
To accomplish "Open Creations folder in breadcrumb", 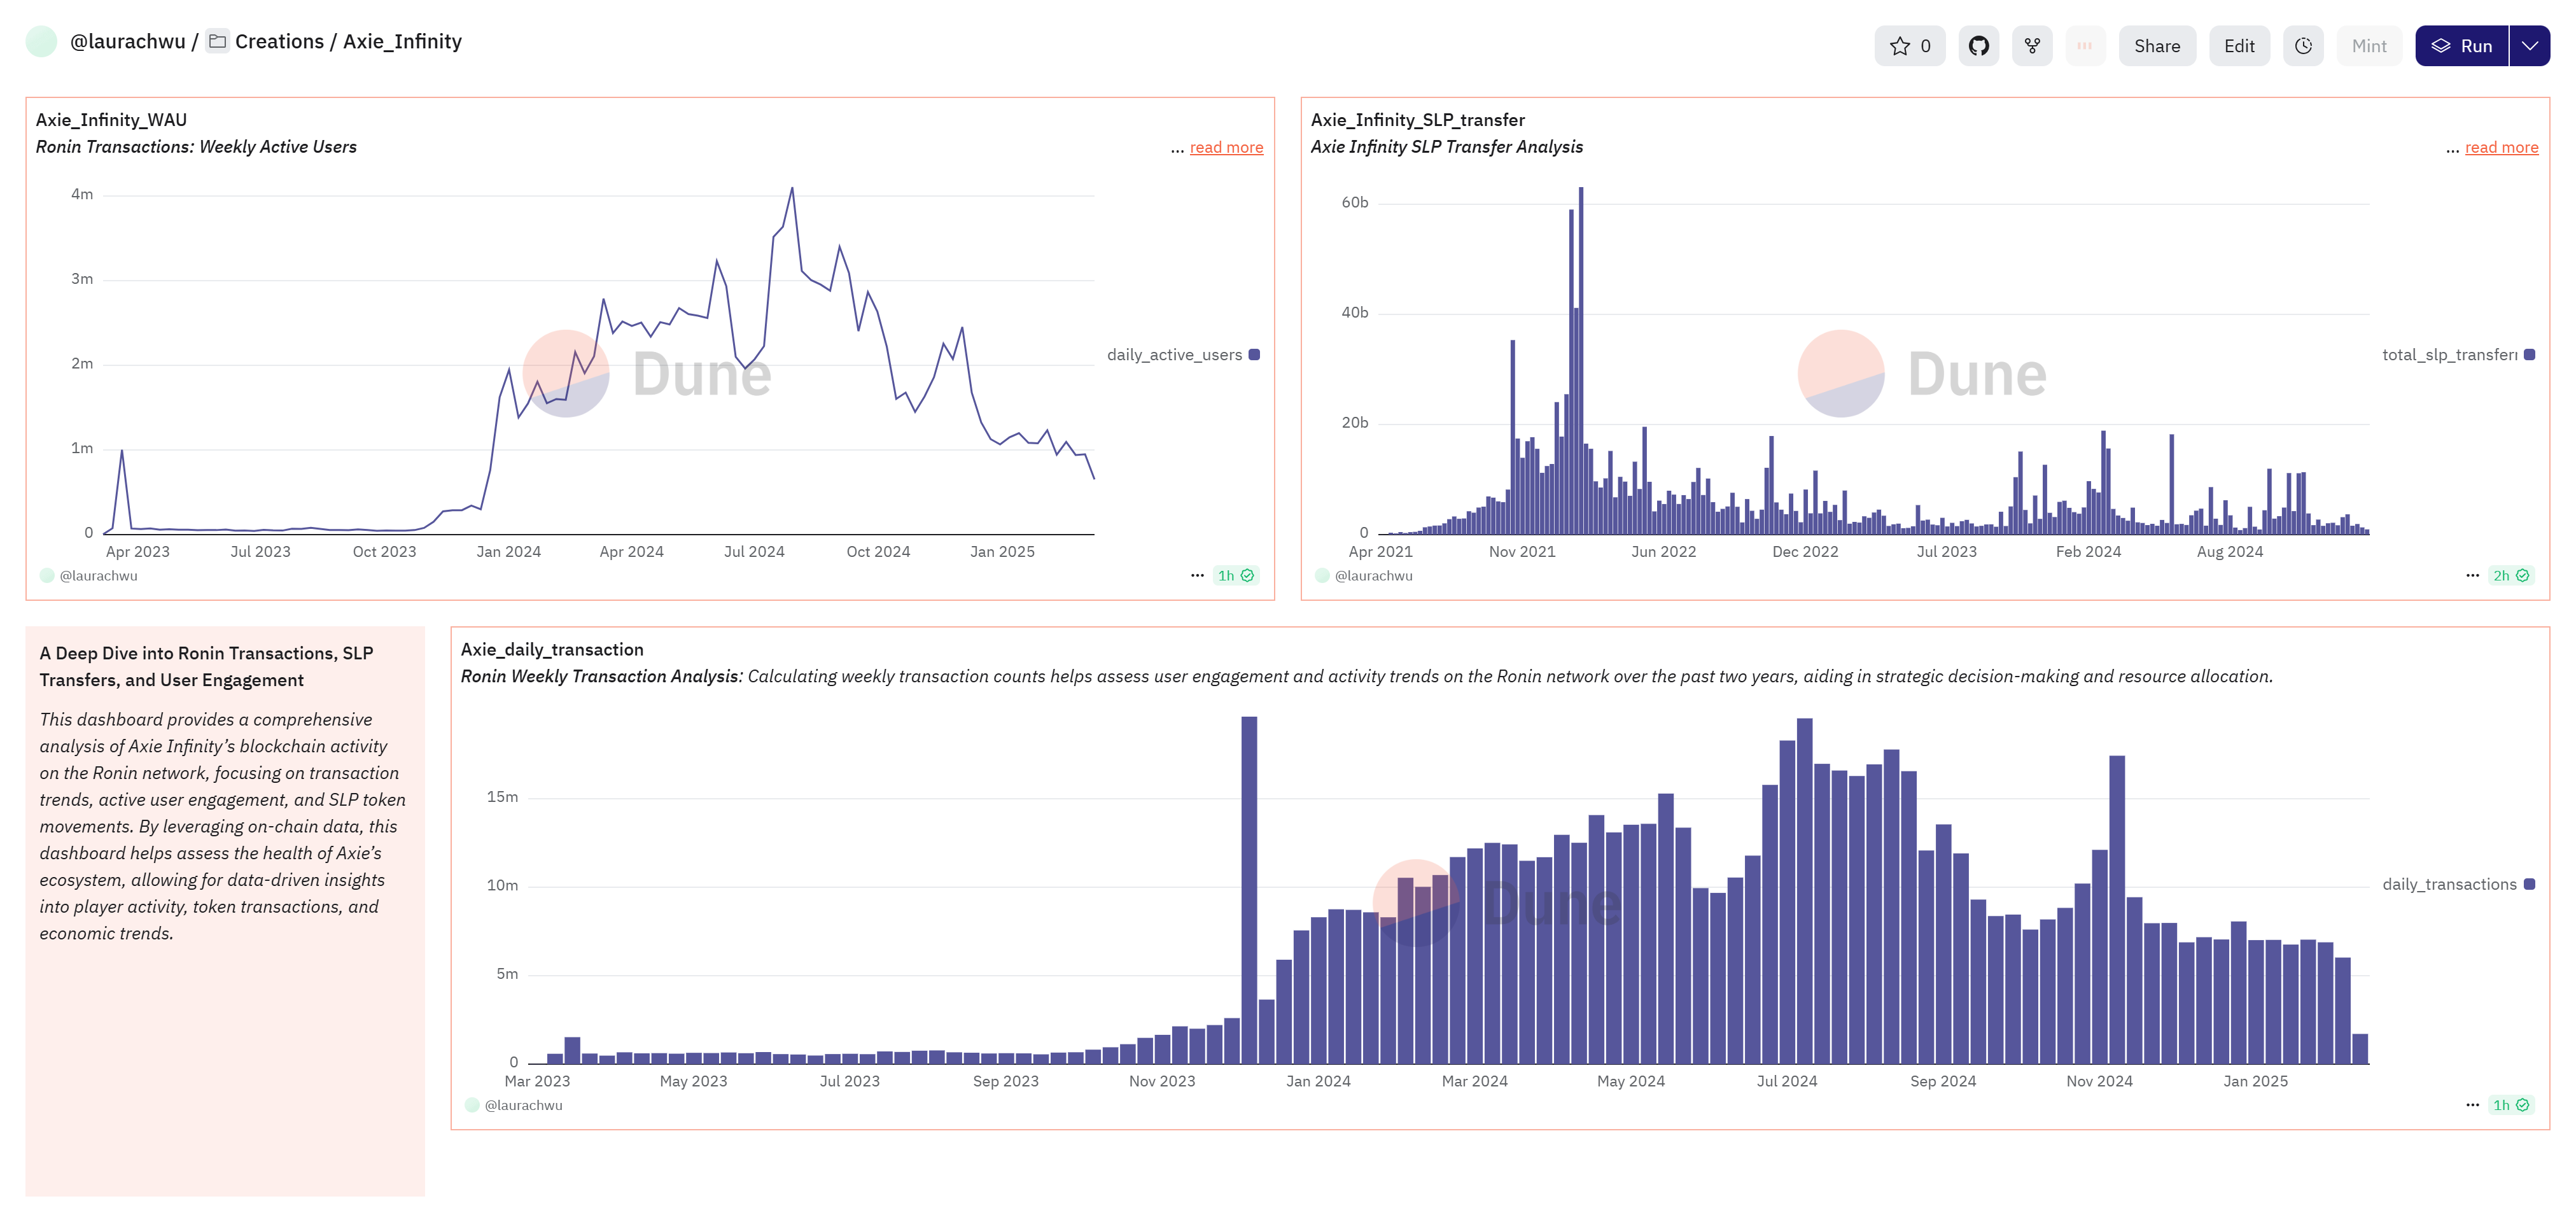I will pos(279,41).
